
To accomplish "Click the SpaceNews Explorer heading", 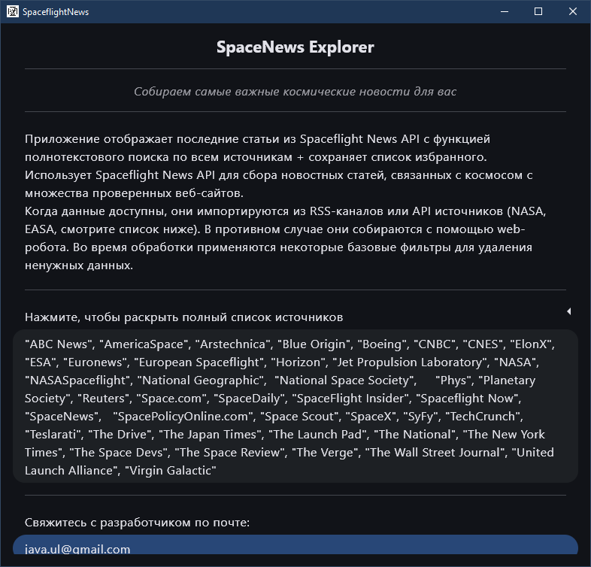I will click(295, 47).
